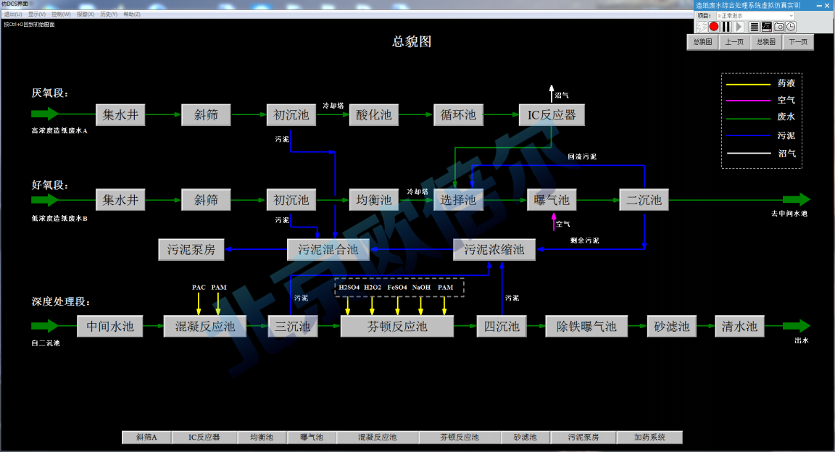The width and height of the screenshot is (835, 452).
Task: Click the blue 污泥 legend line
Action: pos(748,135)
